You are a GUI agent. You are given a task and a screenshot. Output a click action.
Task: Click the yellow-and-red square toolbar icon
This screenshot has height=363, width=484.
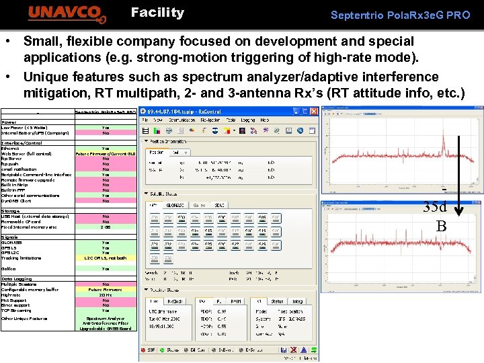[x=227, y=131]
